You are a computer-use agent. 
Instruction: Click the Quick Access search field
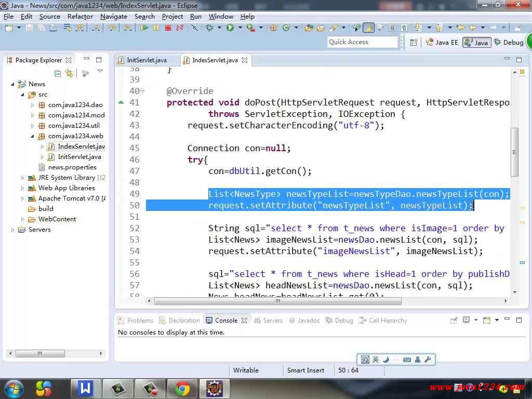click(362, 42)
